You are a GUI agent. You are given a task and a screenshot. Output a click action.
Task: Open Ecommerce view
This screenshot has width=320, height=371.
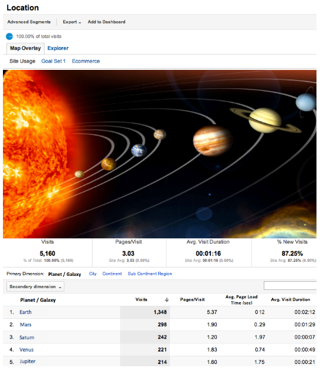(86, 61)
